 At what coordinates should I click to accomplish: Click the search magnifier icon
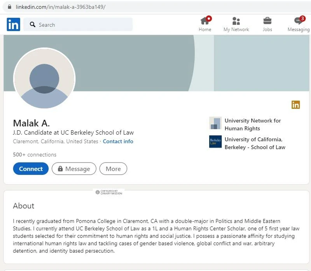coord(33,24)
